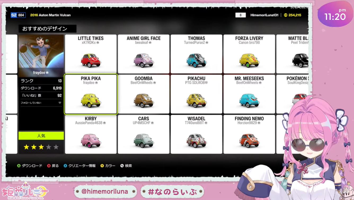Open search via the search button icon
Viewport: 354px width, 200px height.
pos(122,166)
